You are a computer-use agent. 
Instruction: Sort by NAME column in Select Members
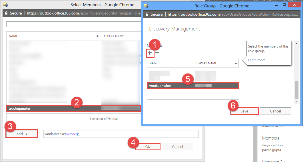click(x=53, y=36)
